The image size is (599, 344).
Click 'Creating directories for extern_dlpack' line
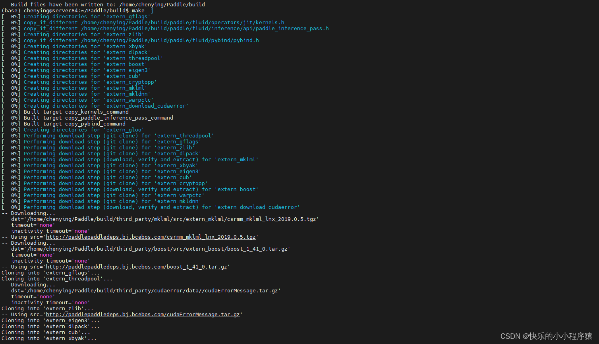click(76, 52)
